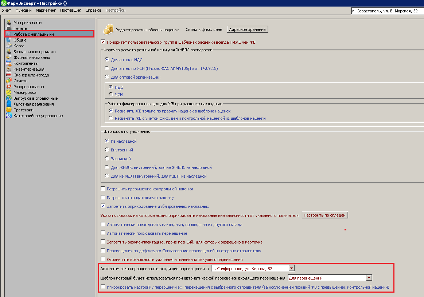Viewport: 424px width, 297px height.
Task: Choose Для аптек по УСН radio option
Action: point(107,68)
